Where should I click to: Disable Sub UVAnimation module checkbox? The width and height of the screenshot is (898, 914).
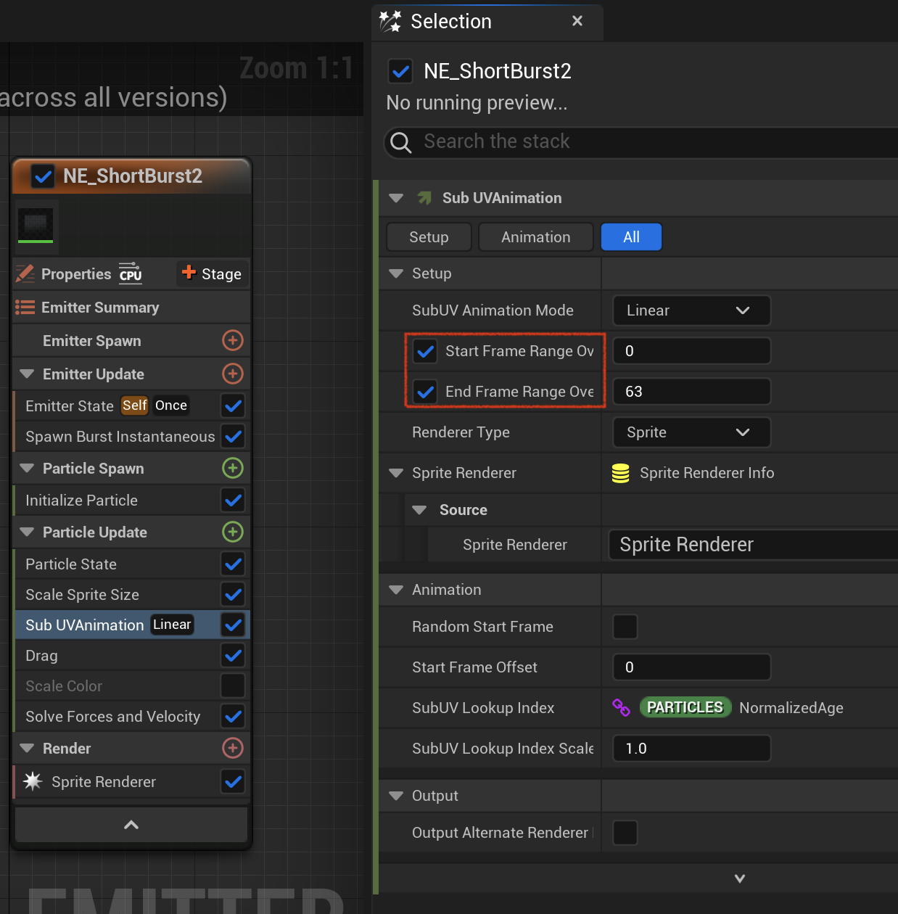[233, 625]
